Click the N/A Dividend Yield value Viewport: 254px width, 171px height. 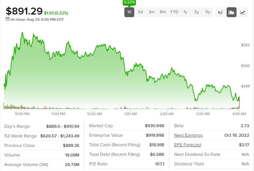click(x=245, y=164)
